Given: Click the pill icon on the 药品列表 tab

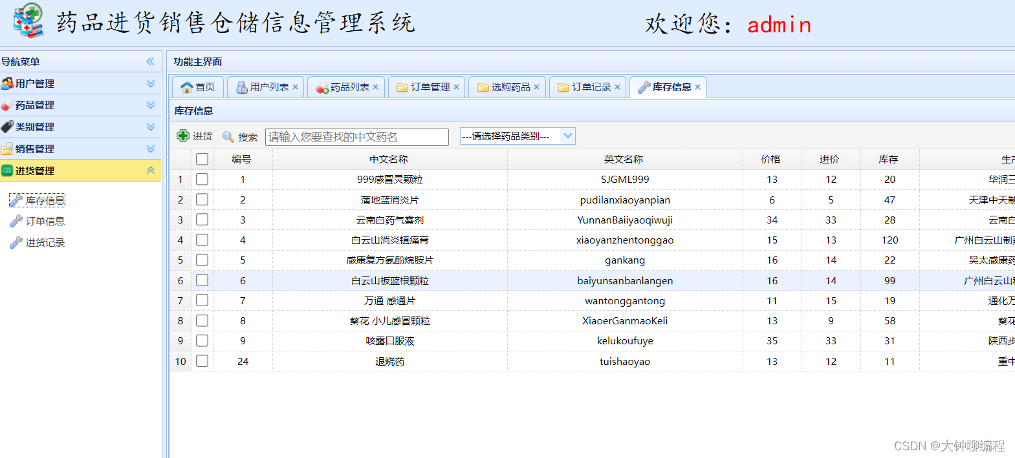Looking at the screenshot, I should [322, 88].
